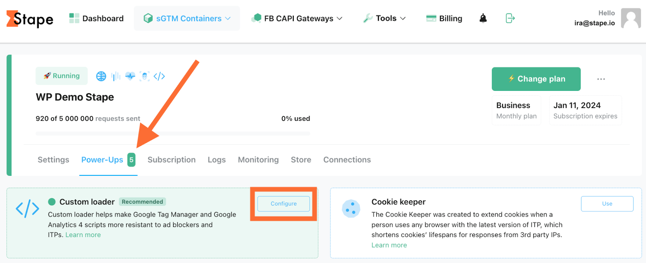The image size is (646, 263).
Task: Click the user identity icon beside WP Demo Stape
Action: click(x=145, y=76)
